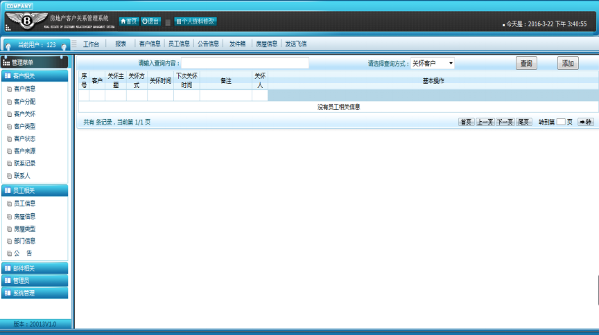Expand the 系统管理 sidebar section
Screen dimensions: 599x335
tap(35, 293)
